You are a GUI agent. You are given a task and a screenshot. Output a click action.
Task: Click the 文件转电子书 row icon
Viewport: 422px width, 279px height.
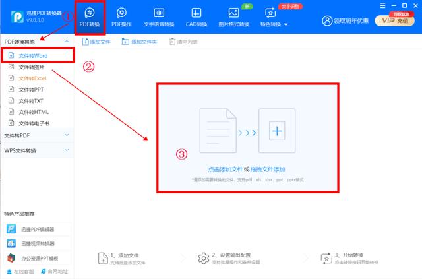coord(11,123)
